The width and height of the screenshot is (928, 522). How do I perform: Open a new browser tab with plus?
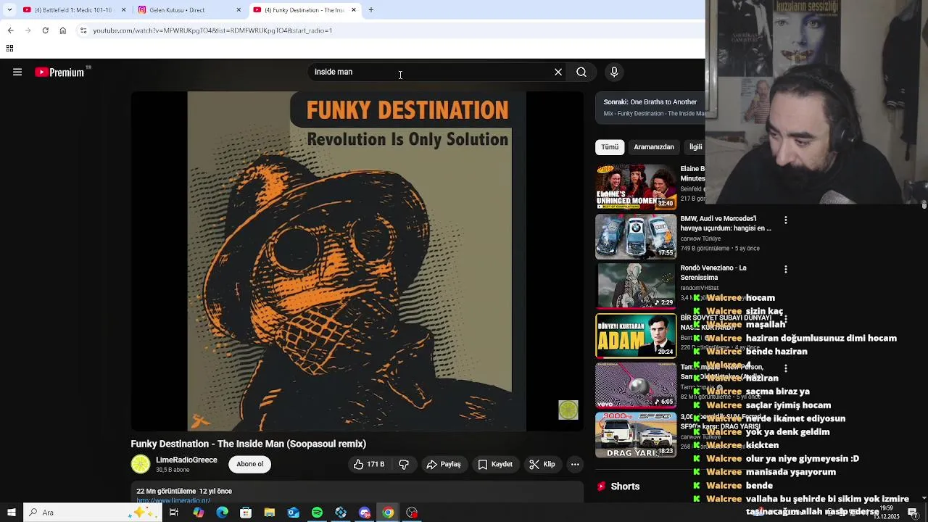click(x=370, y=10)
